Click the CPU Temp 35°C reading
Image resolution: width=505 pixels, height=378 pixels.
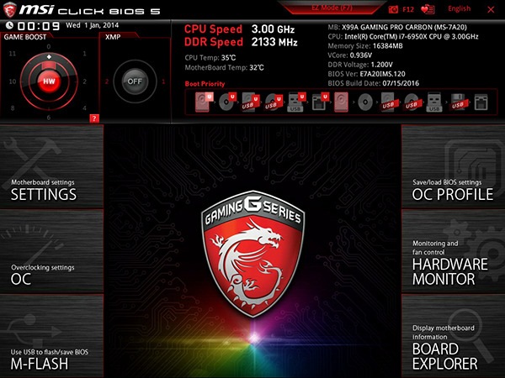(x=210, y=58)
